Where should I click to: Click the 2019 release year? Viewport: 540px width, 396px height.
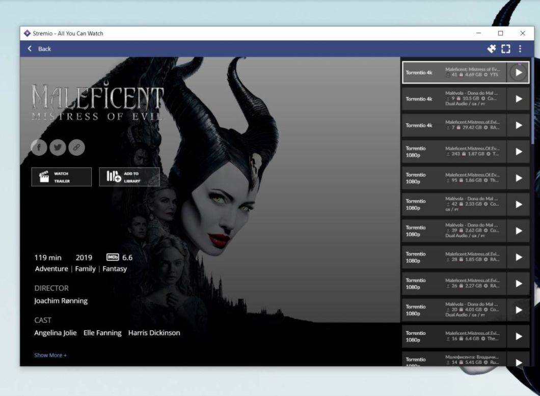pos(84,258)
